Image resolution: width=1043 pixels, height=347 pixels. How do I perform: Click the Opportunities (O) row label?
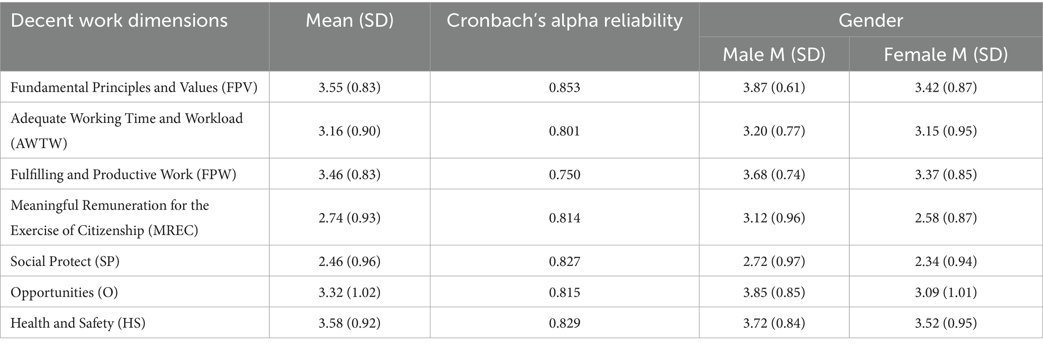coord(64,292)
